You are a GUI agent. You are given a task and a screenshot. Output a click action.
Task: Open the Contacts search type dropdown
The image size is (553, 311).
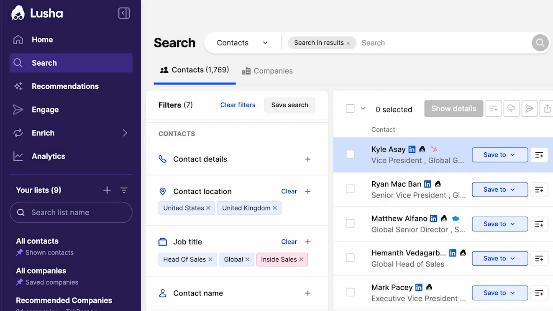242,43
